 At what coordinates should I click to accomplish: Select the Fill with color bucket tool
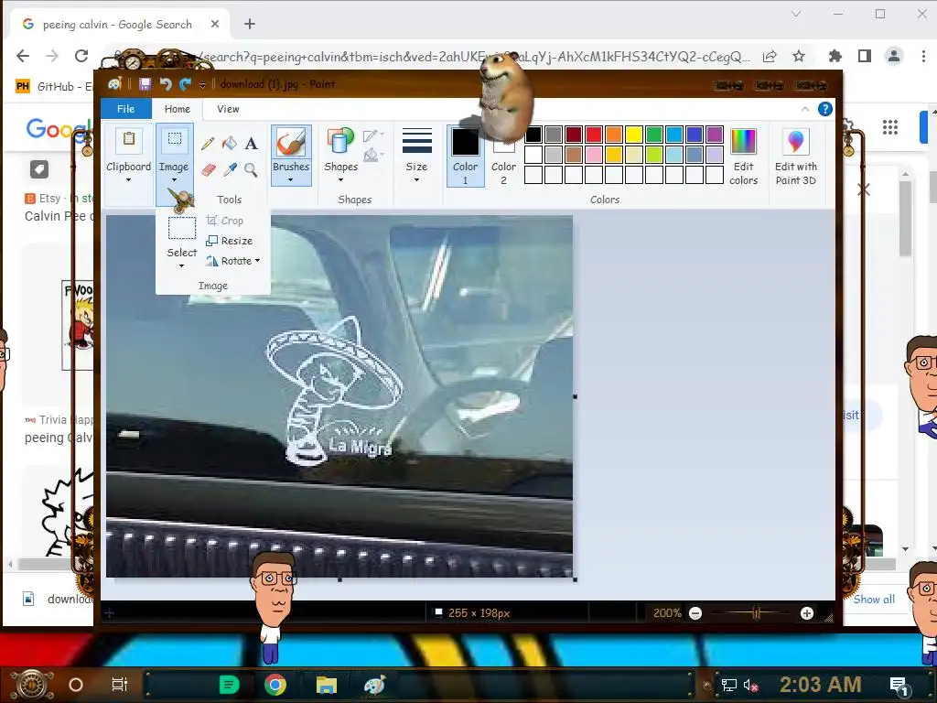230,144
